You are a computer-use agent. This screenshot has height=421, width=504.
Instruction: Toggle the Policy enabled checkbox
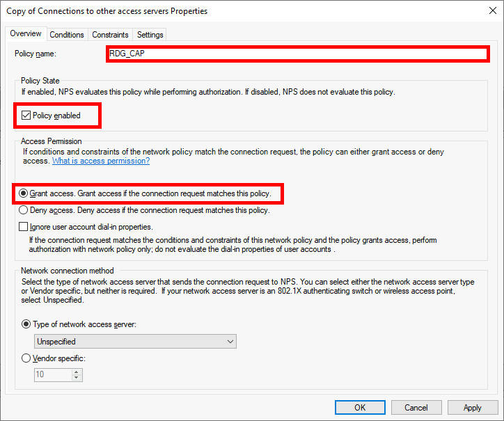[x=26, y=116]
